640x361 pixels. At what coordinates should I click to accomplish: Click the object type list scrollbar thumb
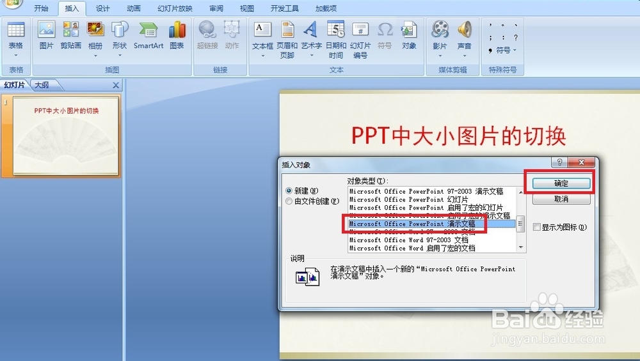point(520,224)
